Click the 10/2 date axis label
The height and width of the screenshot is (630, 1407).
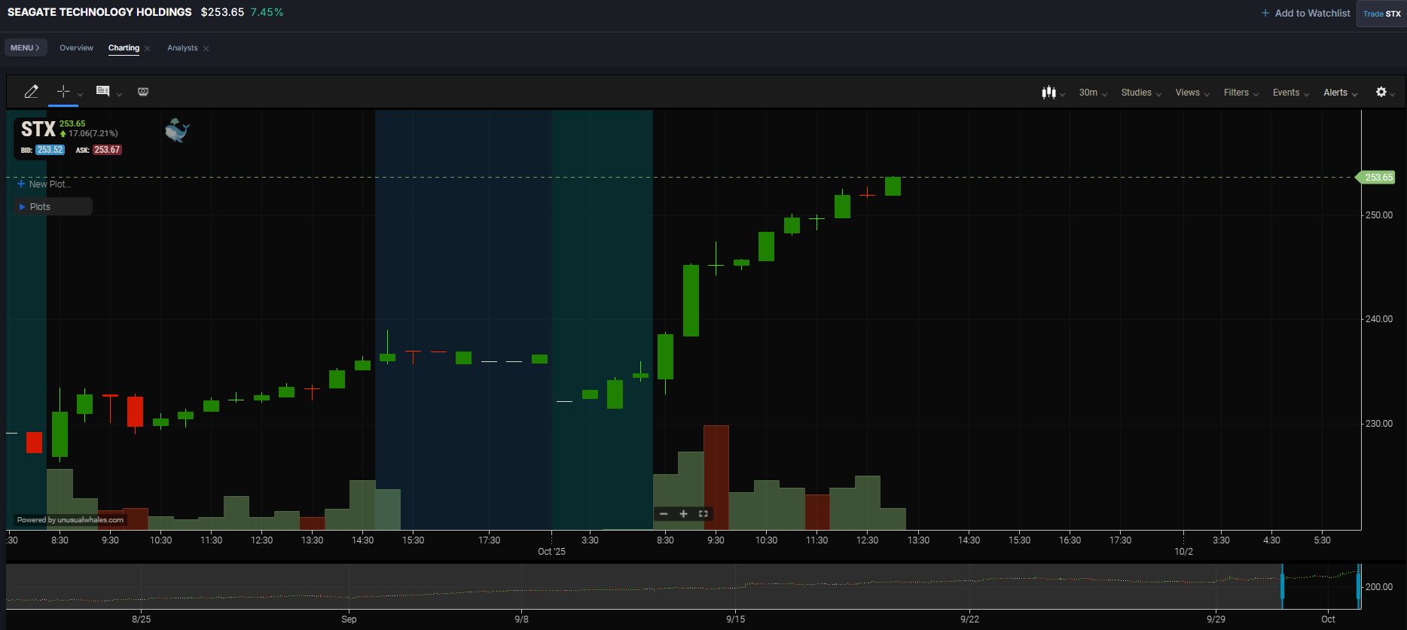pos(1183,552)
